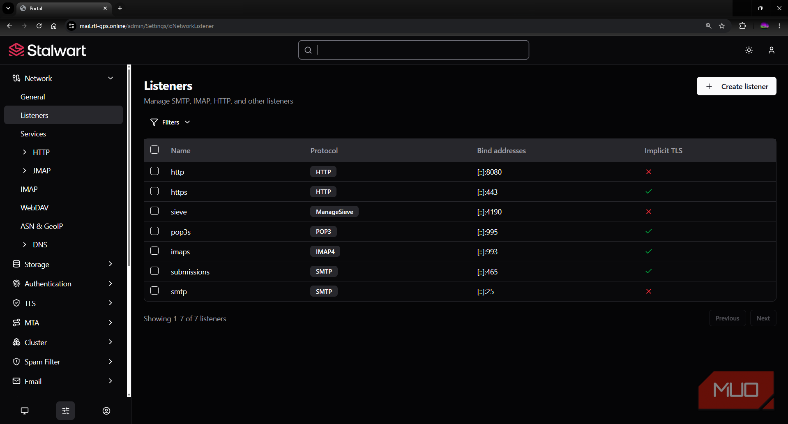Reload the page with the refresh icon

tap(39, 26)
